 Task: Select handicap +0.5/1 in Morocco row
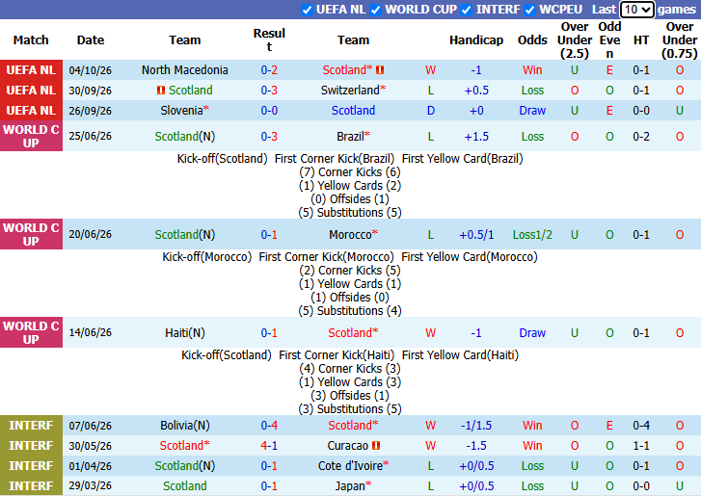click(x=476, y=234)
